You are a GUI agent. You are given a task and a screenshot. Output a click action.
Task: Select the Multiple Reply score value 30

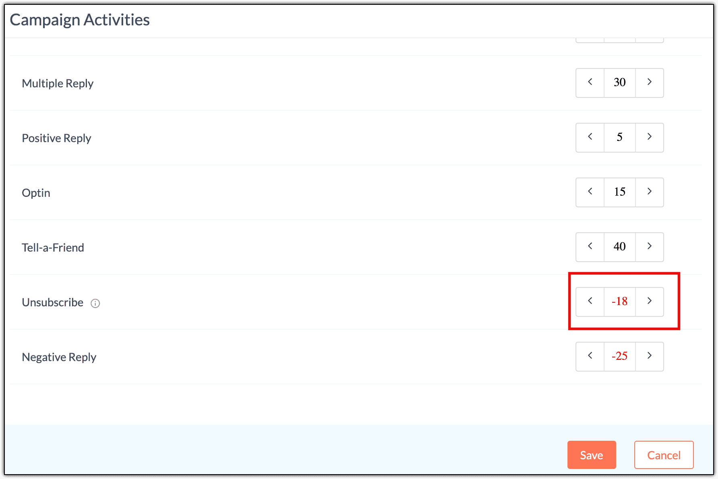pos(619,83)
